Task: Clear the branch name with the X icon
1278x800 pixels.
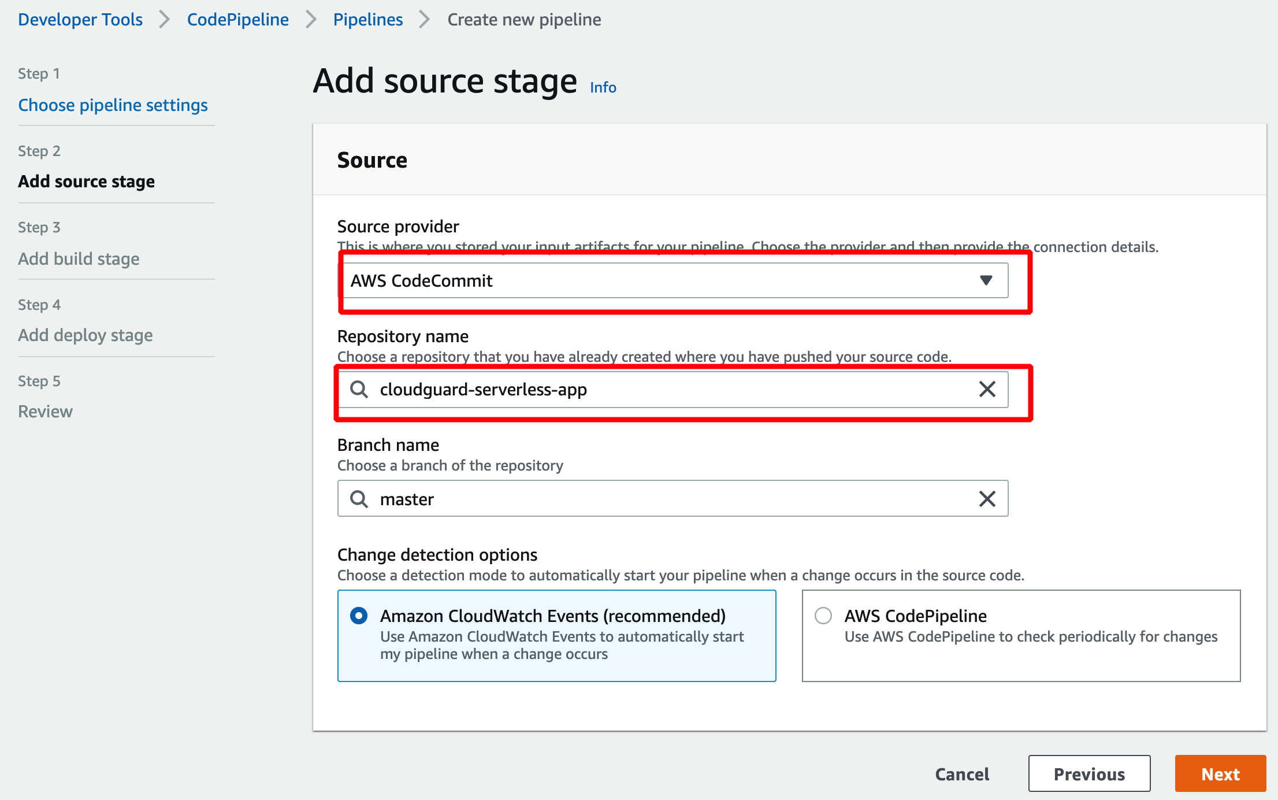Action: pyautogui.click(x=987, y=498)
